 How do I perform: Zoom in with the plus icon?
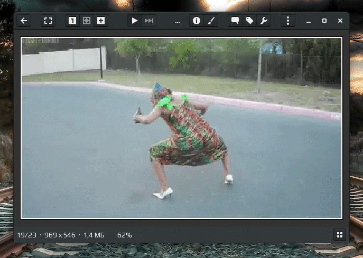[x=101, y=21]
